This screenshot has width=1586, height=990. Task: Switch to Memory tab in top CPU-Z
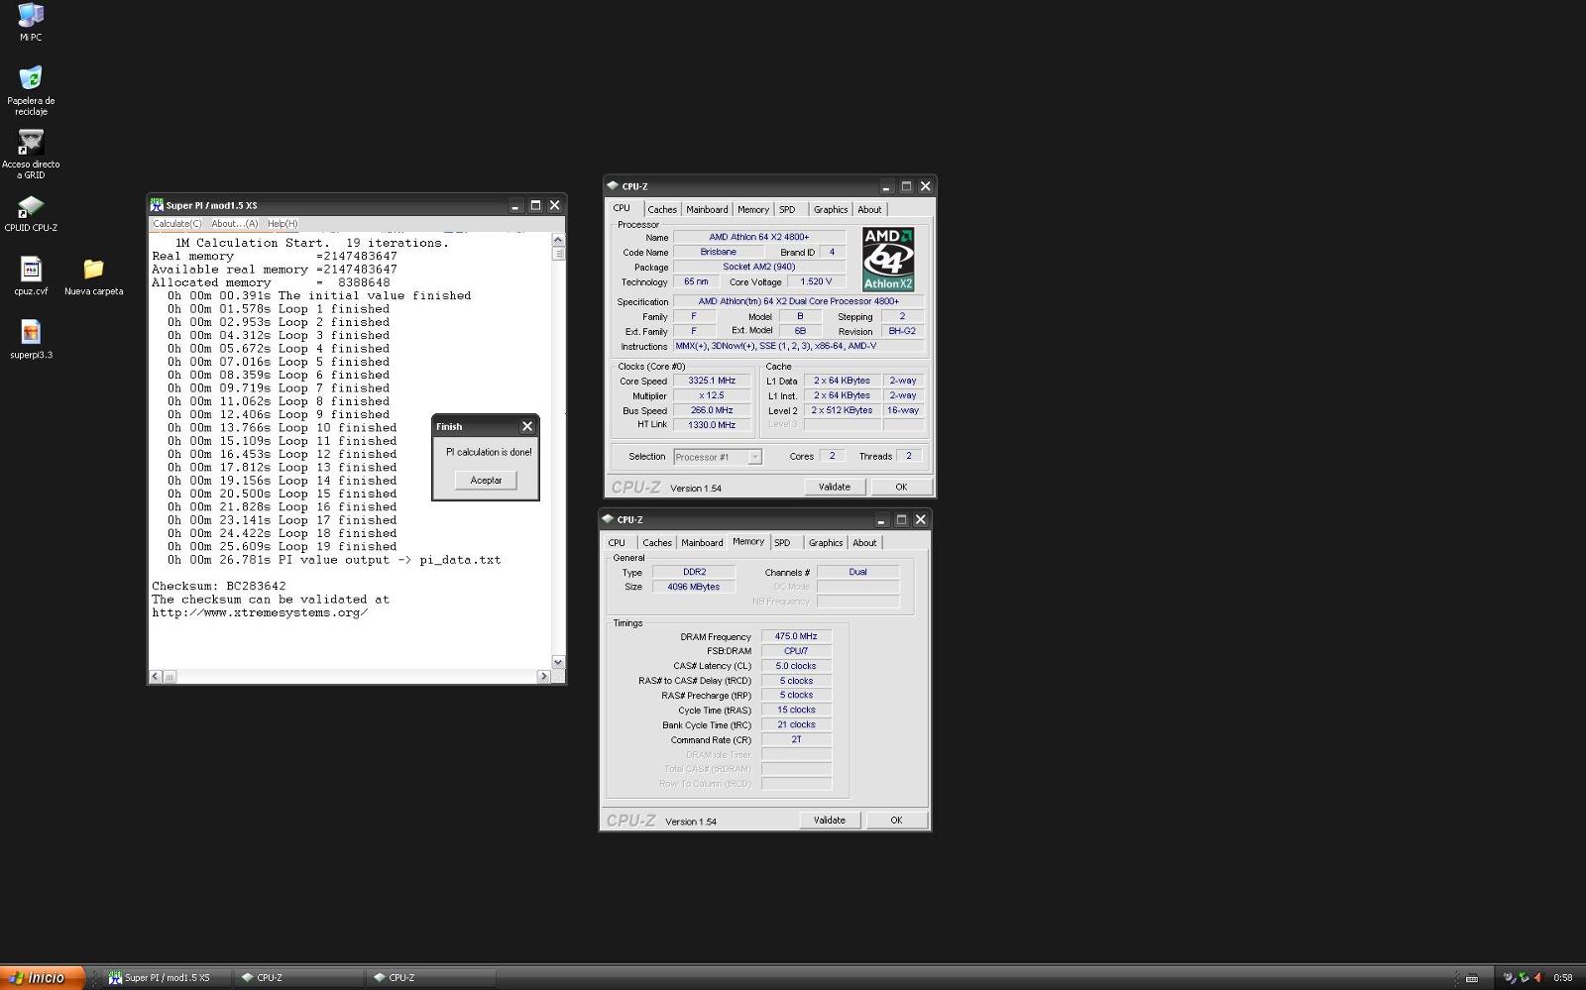point(753,209)
